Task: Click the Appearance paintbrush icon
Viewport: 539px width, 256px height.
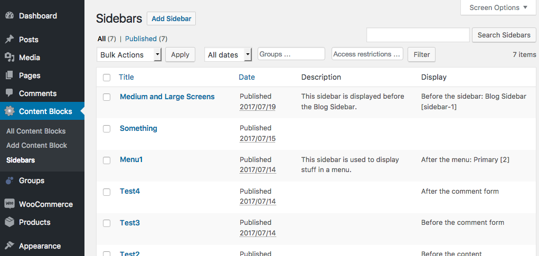Action: pos(10,245)
